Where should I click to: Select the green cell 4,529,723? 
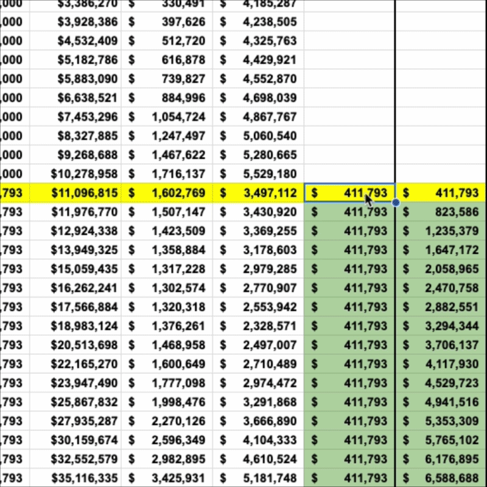click(x=441, y=383)
